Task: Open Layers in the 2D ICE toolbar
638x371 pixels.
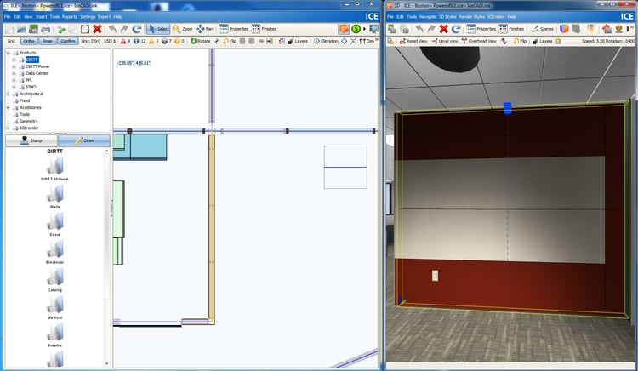Action: click(x=298, y=41)
